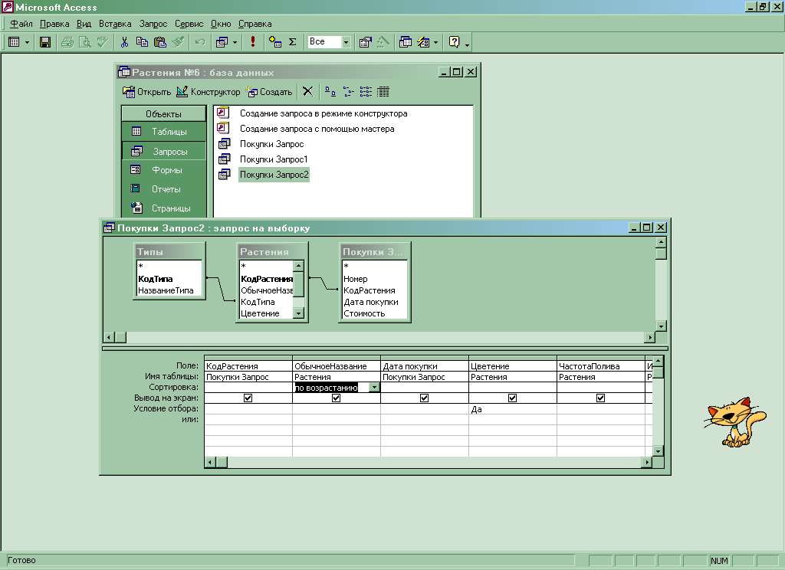Click НазваниеТипа field in Типы table

point(166,290)
